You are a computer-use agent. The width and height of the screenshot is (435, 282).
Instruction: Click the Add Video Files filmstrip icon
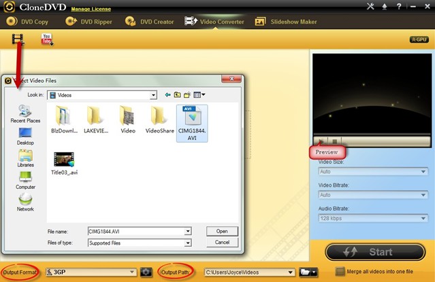(x=18, y=39)
